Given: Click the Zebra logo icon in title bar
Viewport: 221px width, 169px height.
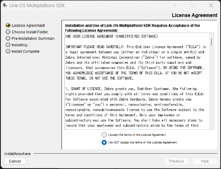Looking at the screenshot, I should [5, 5].
